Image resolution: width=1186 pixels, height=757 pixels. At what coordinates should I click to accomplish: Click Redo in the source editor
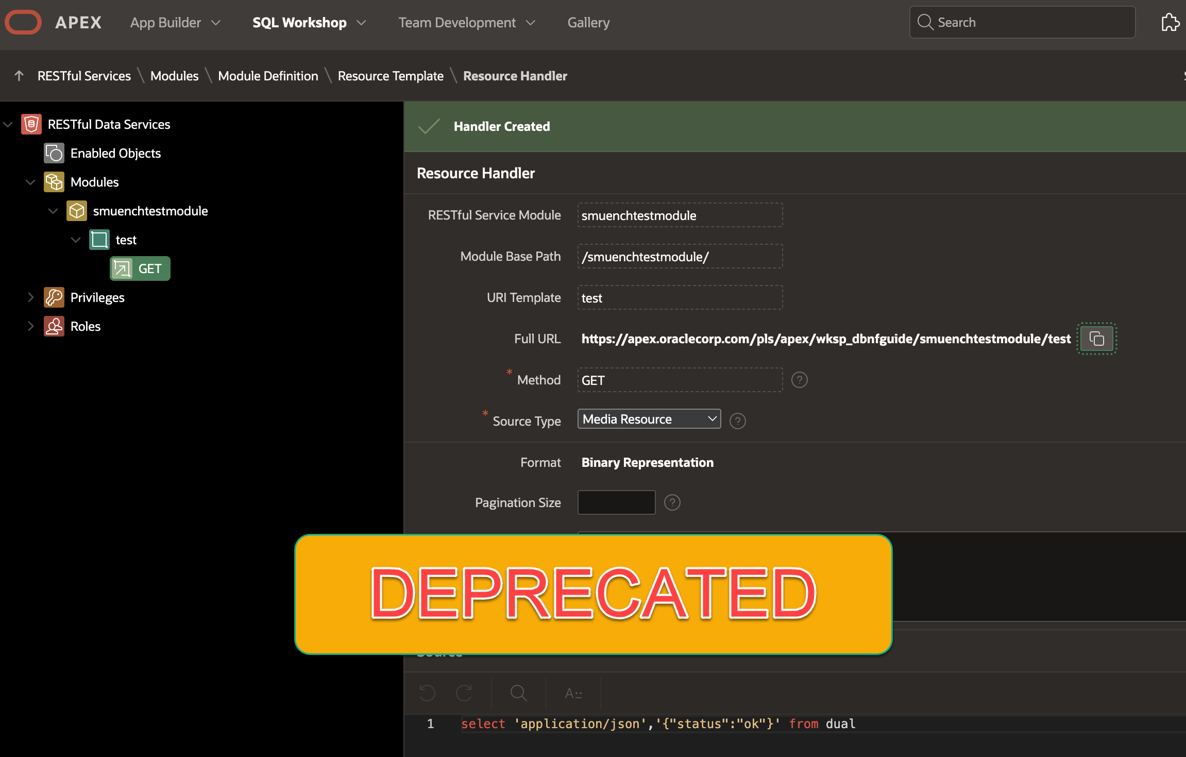(x=464, y=693)
